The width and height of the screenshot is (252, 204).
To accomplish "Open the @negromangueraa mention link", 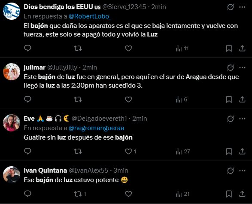I will [96, 128].
